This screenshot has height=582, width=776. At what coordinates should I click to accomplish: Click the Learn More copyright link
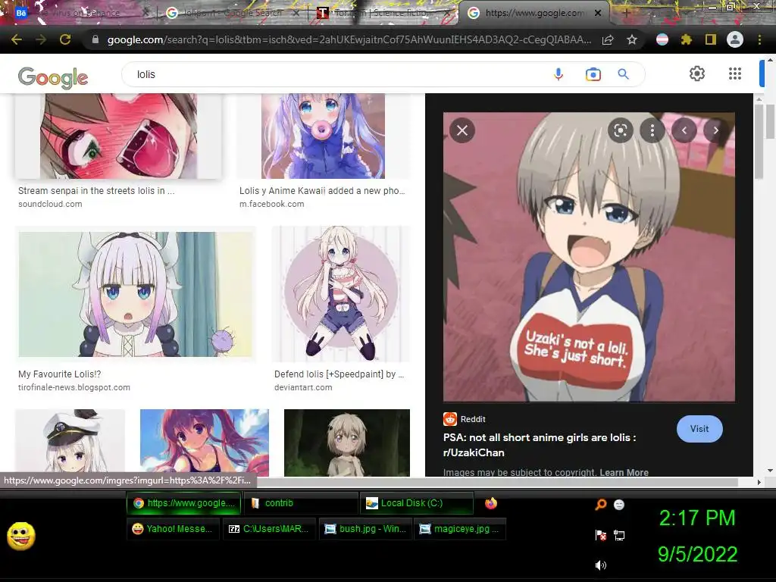pos(624,472)
